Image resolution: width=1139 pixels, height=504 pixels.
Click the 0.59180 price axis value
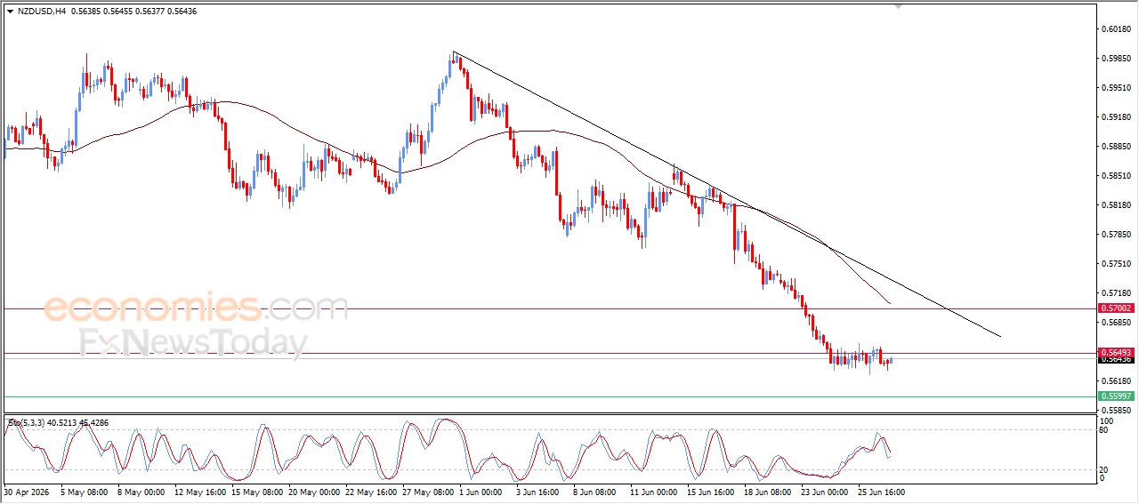pos(1117,117)
